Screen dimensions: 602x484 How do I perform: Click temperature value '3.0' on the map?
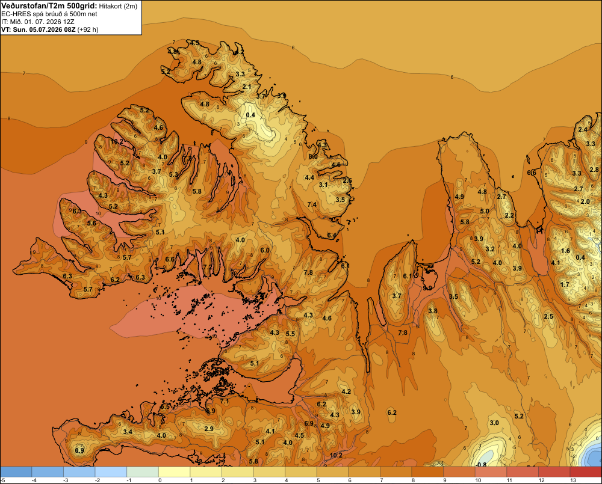tap(494, 423)
